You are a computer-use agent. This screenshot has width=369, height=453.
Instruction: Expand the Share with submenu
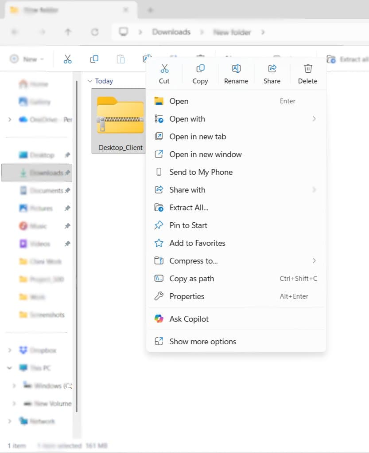pos(236,190)
